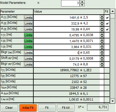
Task: Select the Parameter column header
Action: tap(17, 12)
